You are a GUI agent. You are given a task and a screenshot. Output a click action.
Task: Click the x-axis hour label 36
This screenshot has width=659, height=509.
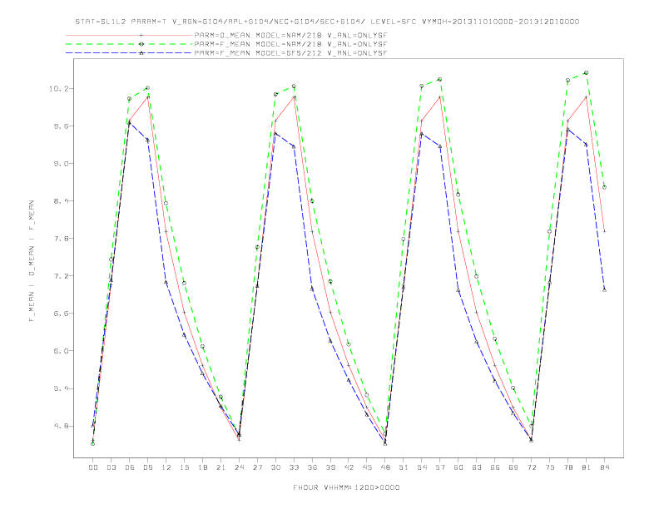pos(312,467)
